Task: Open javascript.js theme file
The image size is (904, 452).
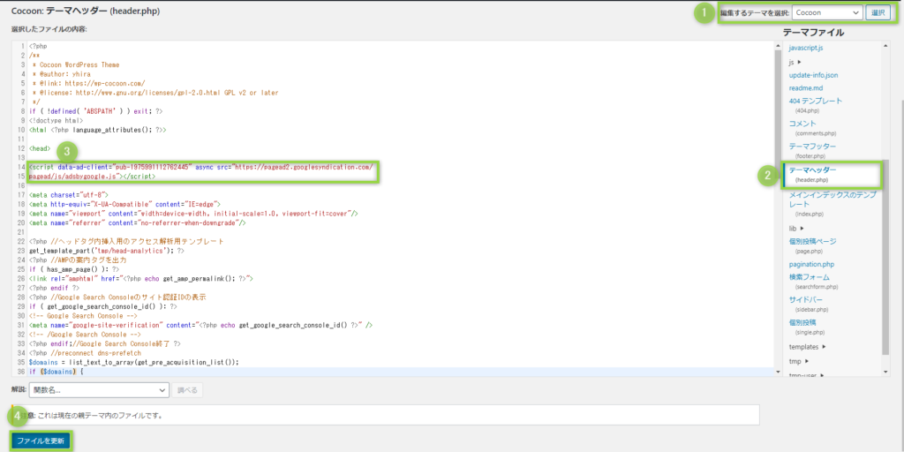Action: coord(805,48)
